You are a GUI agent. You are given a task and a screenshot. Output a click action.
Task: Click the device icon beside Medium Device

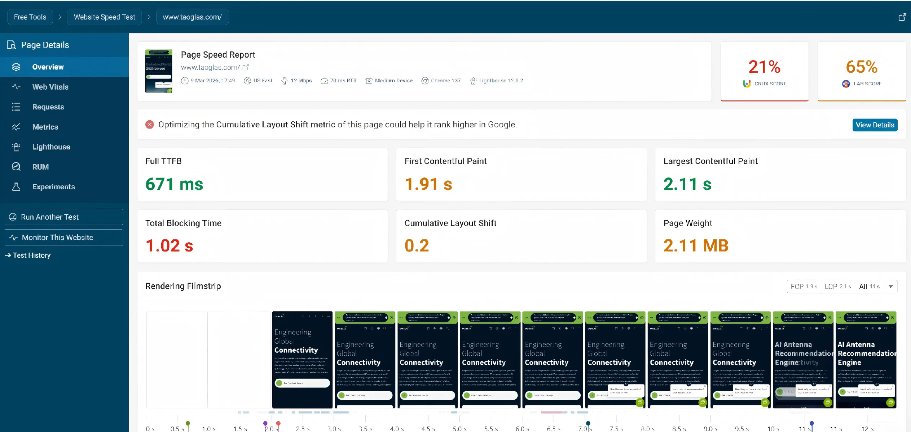click(369, 81)
